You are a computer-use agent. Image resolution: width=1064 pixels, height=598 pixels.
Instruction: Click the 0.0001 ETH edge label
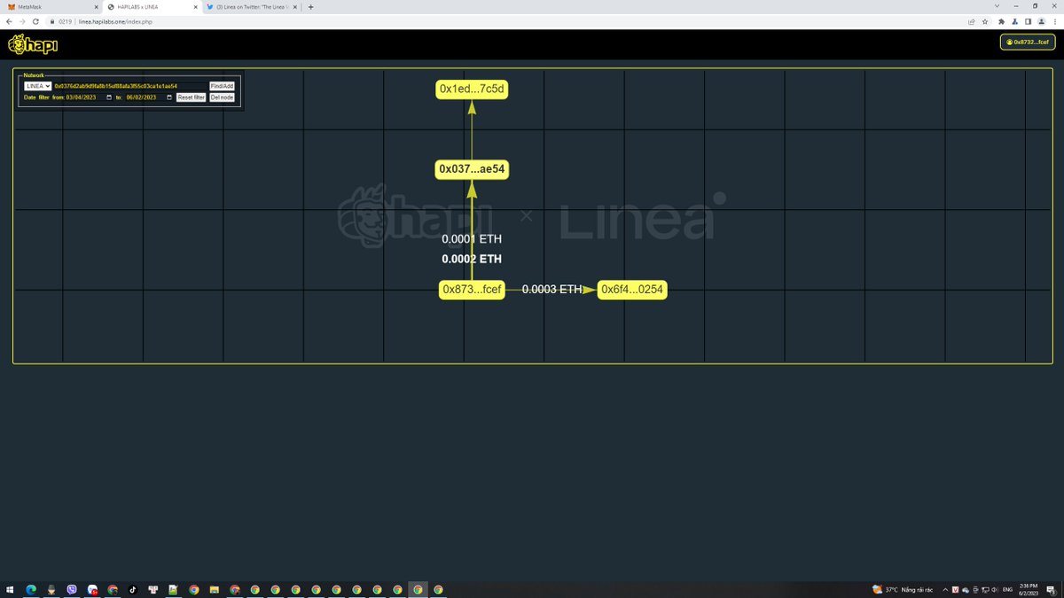coord(472,239)
